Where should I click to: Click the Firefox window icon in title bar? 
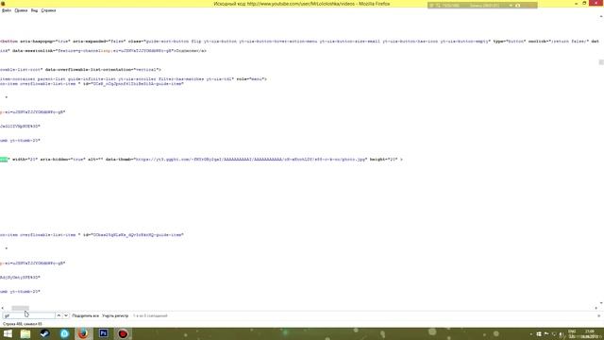click(3, 4)
